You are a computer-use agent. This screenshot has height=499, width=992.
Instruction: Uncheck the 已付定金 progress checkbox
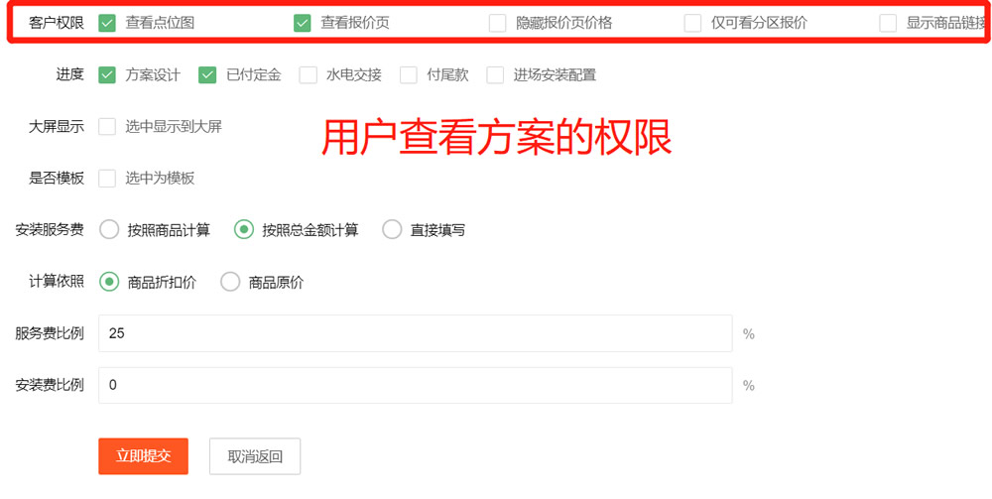click(207, 75)
